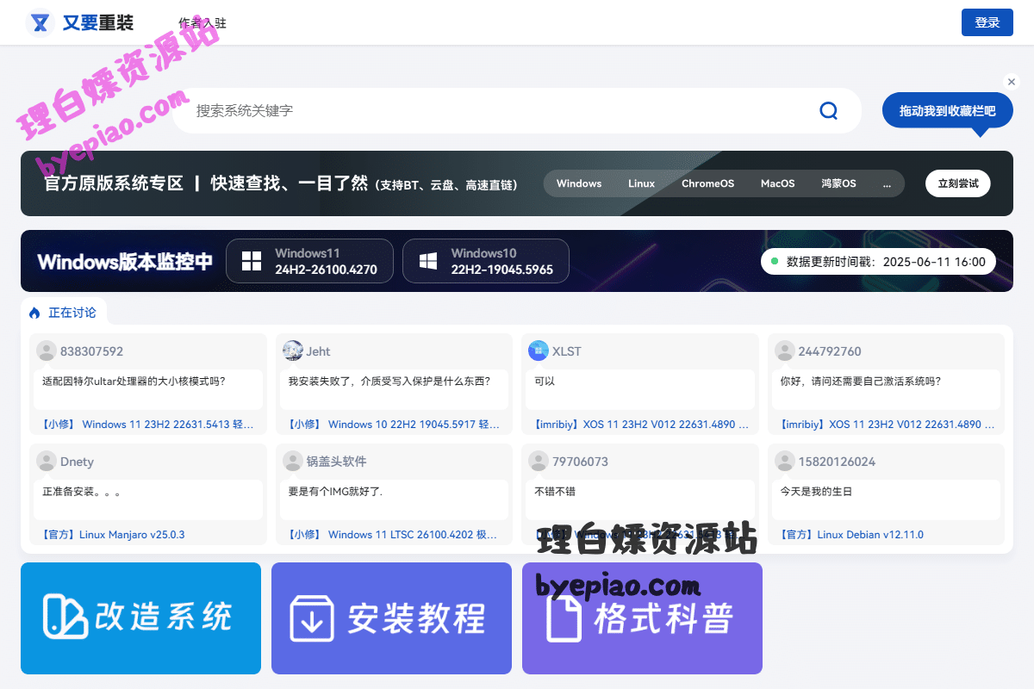The height and width of the screenshot is (689, 1034).
Task: Click the 改造系统 tile icon
Action: 65,617
